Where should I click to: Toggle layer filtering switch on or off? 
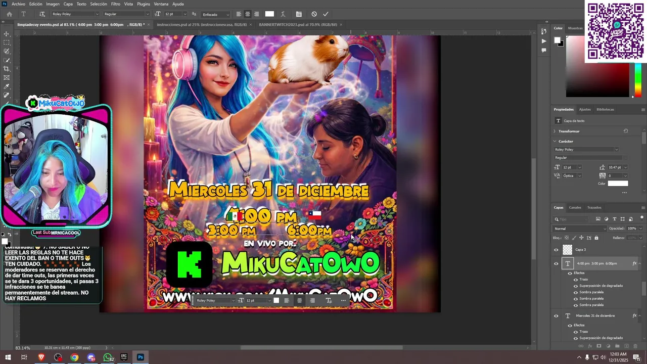(642, 218)
